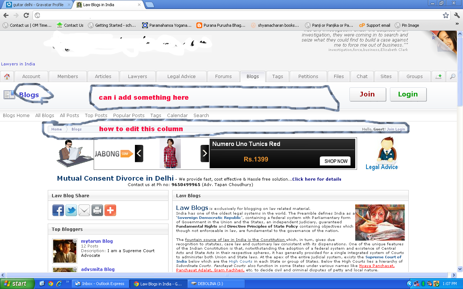The width and height of the screenshot is (463, 289).
Task: Open the Lawyers in India link
Action: point(18,64)
